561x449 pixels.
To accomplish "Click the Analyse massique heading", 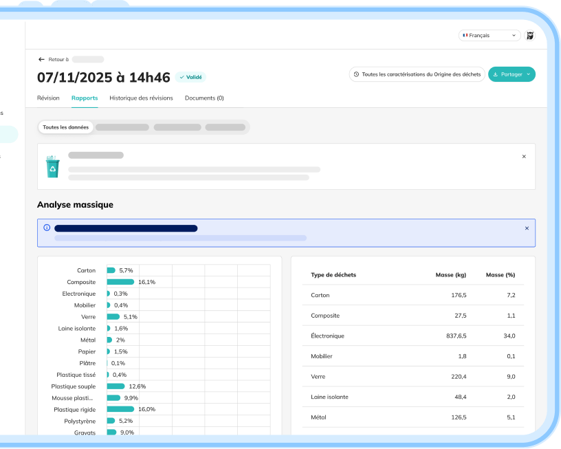I will pos(75,205).
